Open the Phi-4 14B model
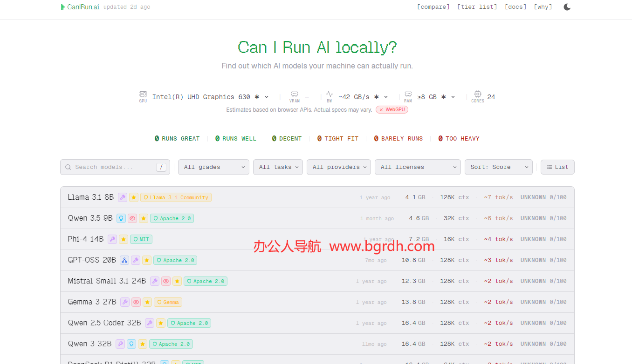Image resolution: width=632 pixels, height=364 pixels. [x=85, y=239]
